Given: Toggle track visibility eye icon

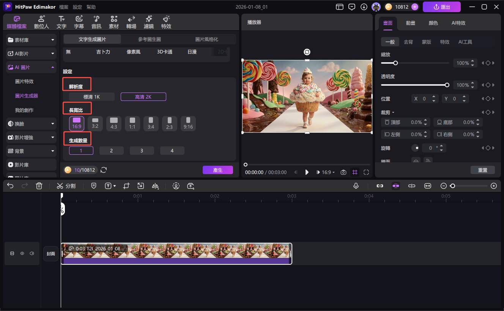Looking at the screenshot, I should 22,253.
